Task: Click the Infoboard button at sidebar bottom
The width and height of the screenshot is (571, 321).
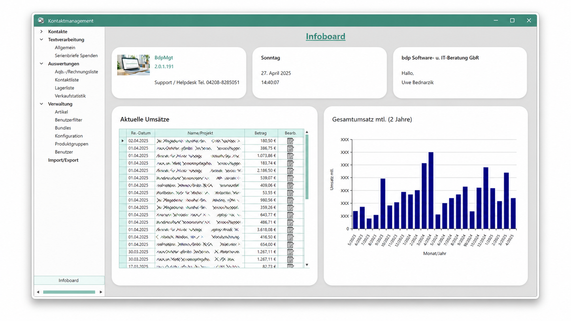Action: pyautogui.click(x=69, y=280)
